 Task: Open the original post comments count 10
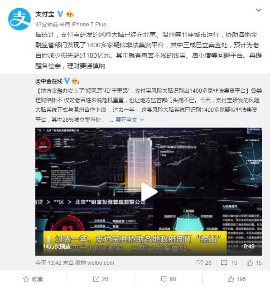pyautogui.click(x=229, y=263)
